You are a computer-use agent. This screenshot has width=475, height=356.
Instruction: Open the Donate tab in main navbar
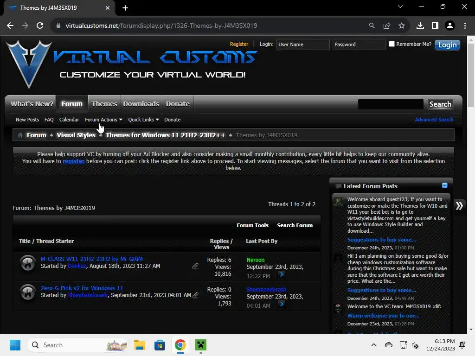point(178,104)
